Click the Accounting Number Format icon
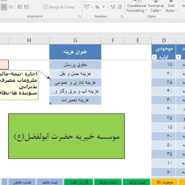Viewport: 185px width, 185px height. pyautogui.click(x=87, y=7)
